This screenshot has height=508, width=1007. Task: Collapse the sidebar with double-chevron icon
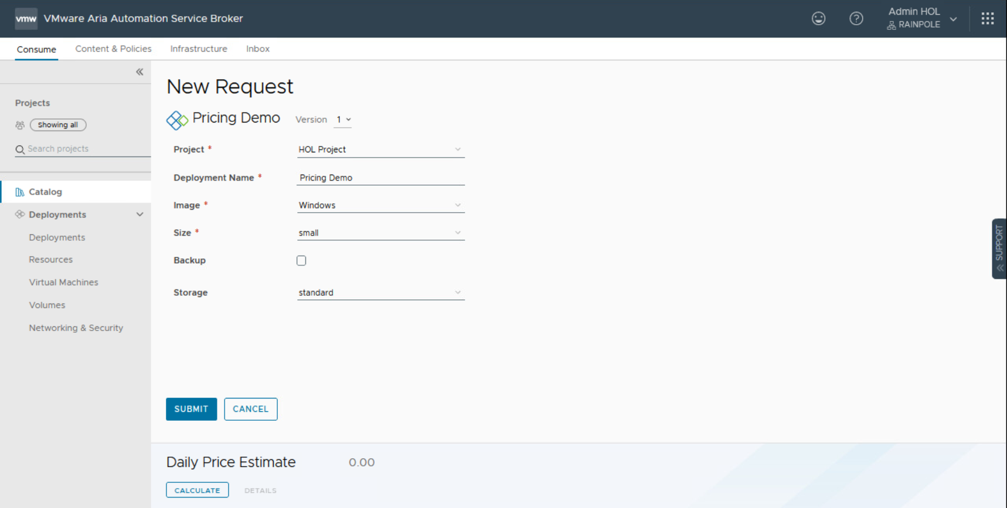point(140,72)
